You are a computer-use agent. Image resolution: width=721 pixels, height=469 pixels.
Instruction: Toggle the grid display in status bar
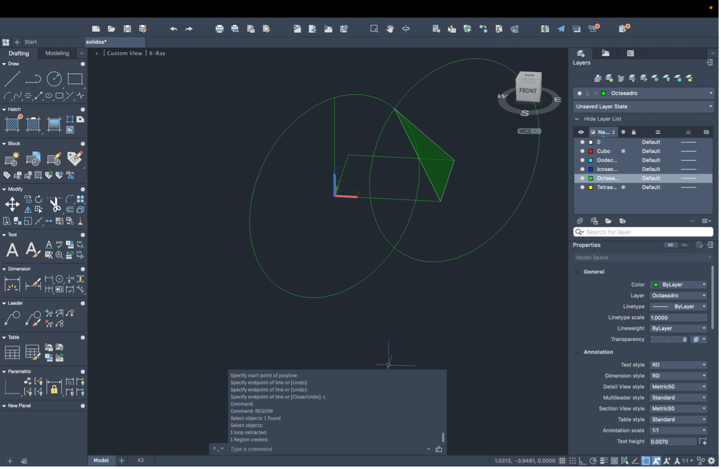point(562,461)
